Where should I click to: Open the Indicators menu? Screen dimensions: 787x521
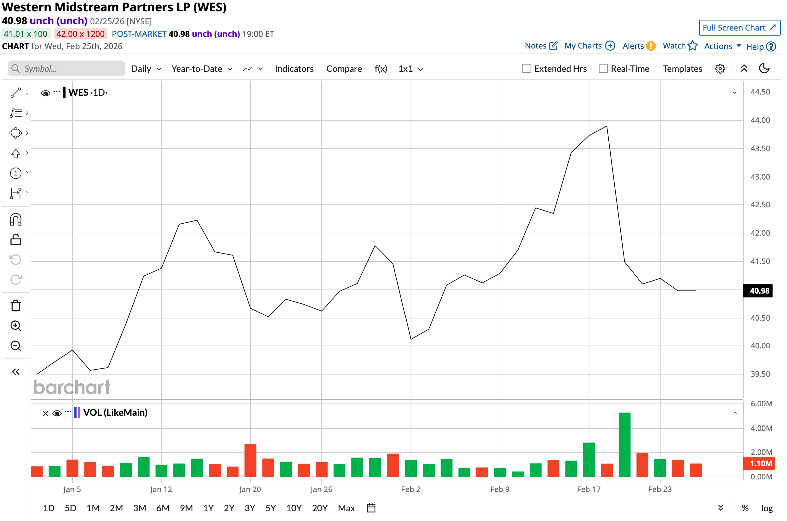pyautogui.click(x=294, y=69)
